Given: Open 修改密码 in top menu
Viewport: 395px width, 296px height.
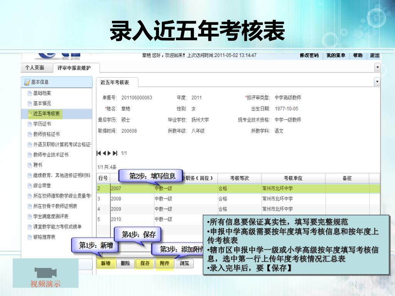Looking at the screenshot, I should coord(309,55).
